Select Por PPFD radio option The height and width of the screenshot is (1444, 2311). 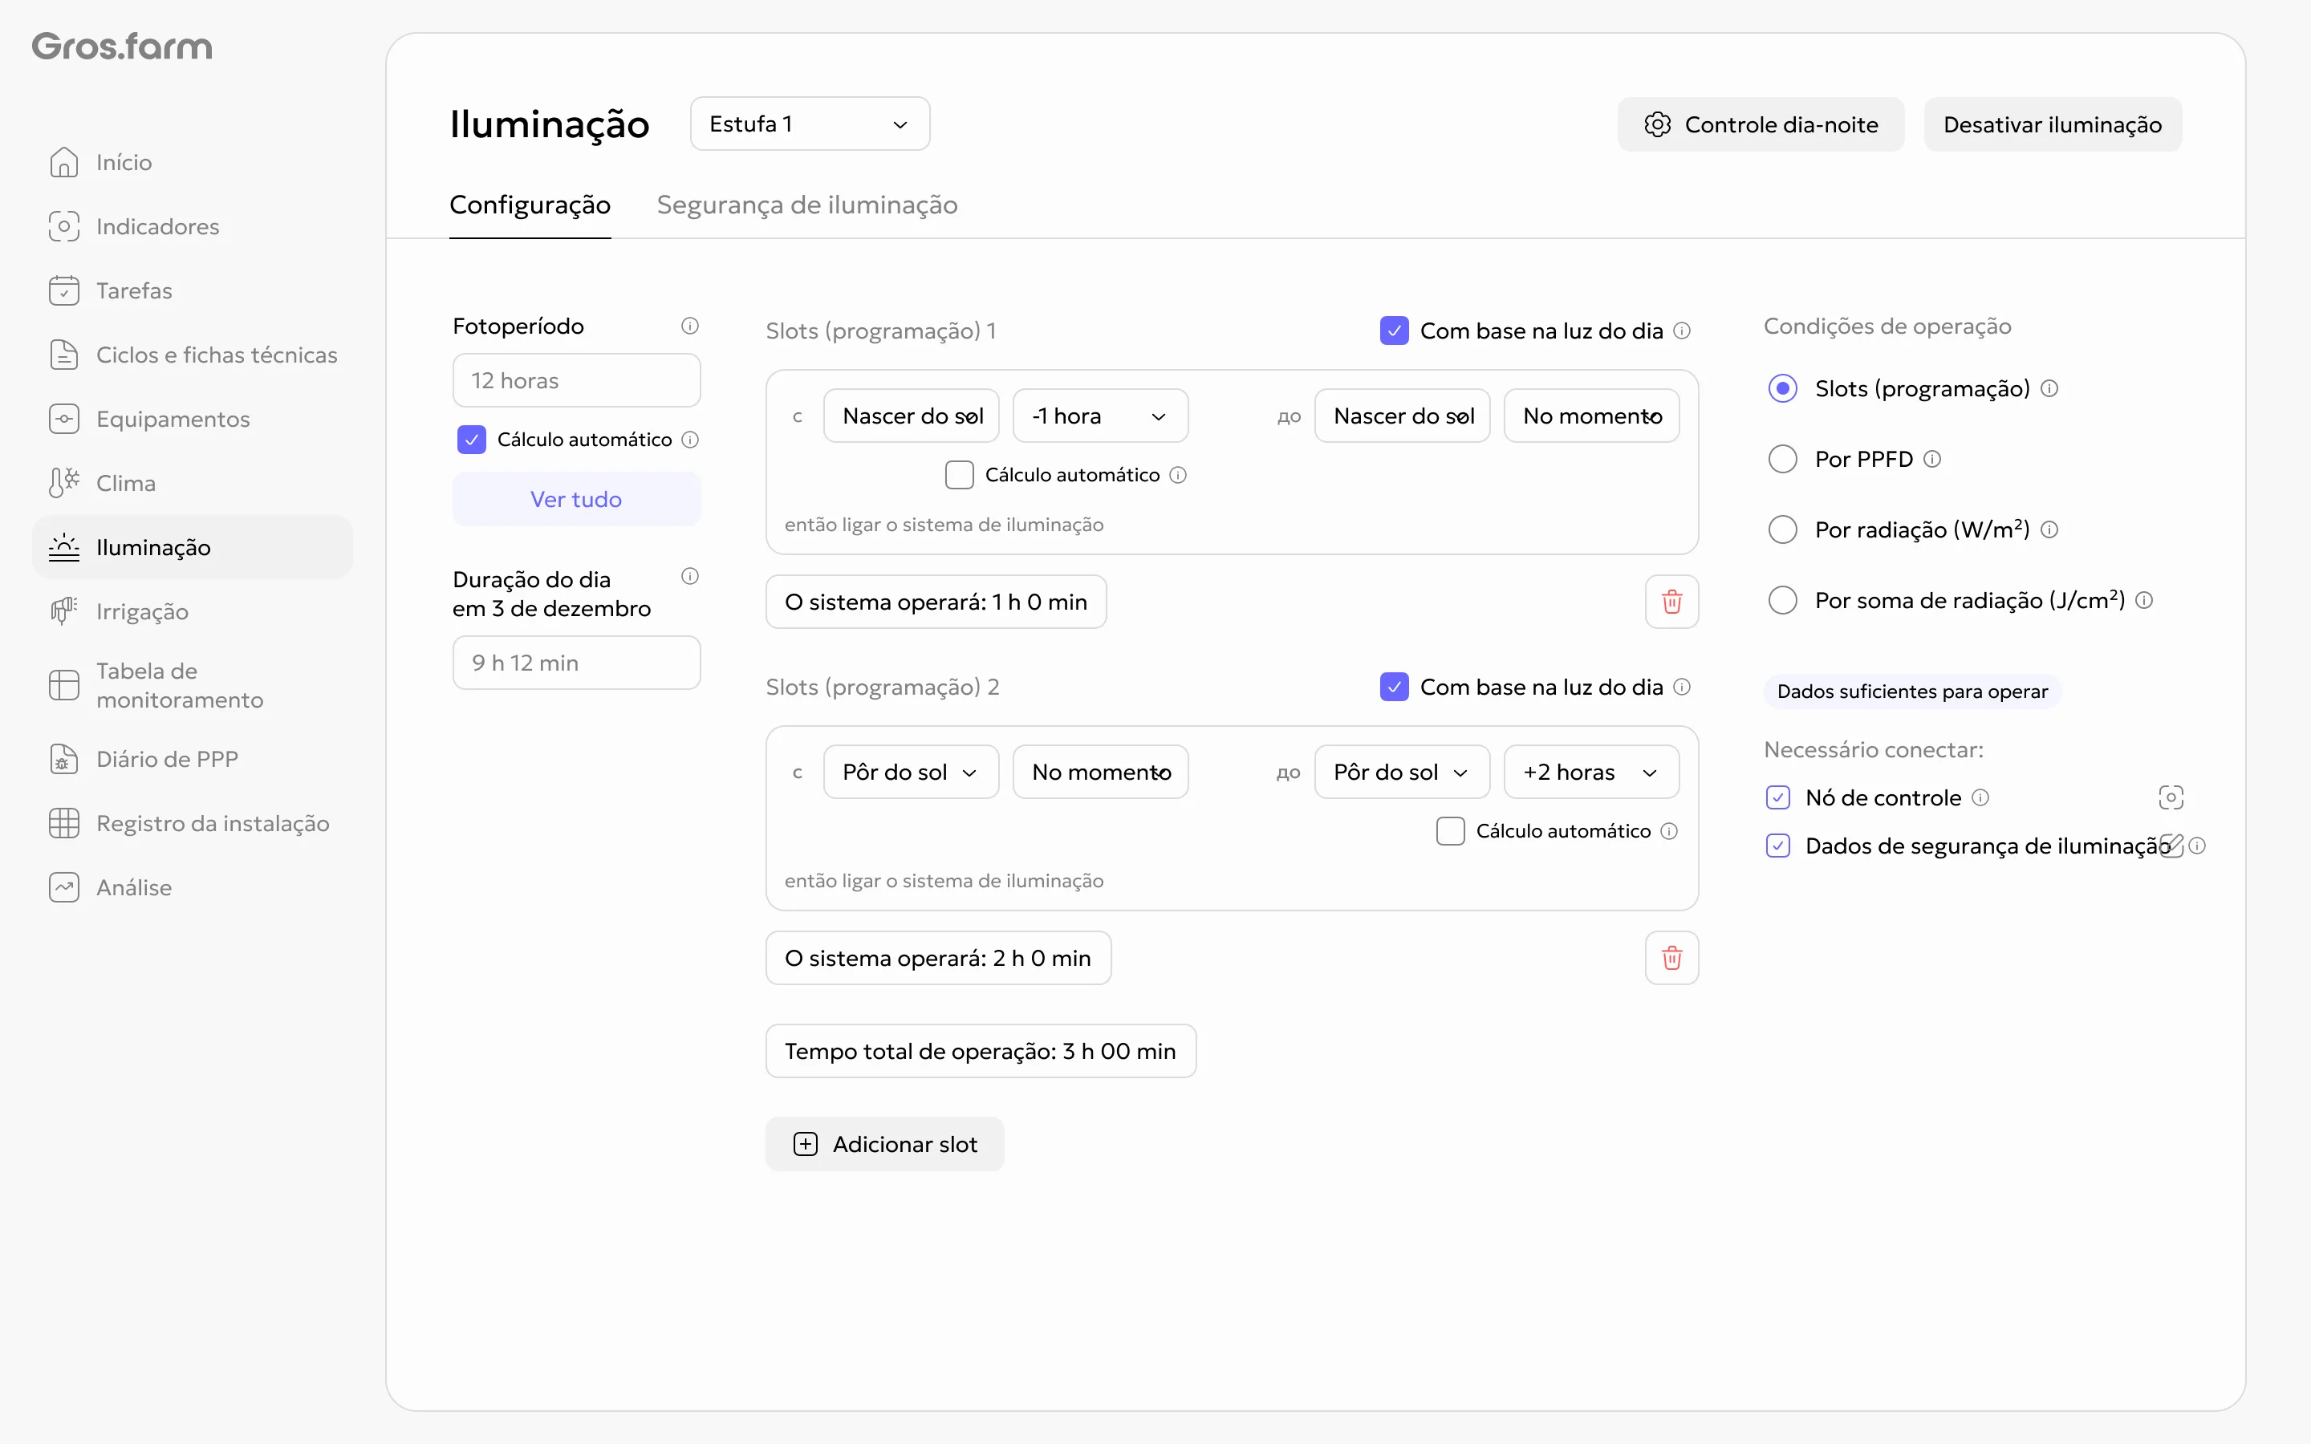[x=1783, y=460]
